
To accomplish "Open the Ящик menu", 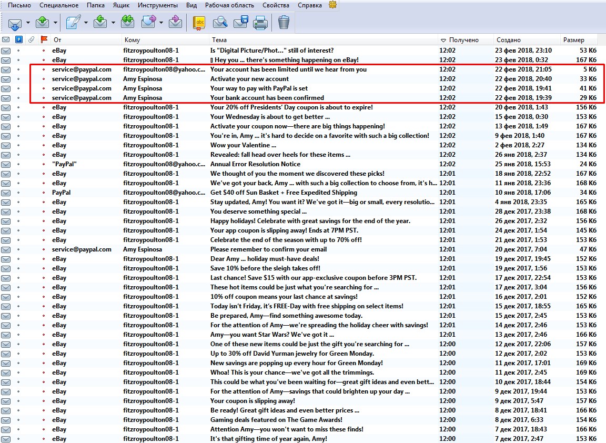I will 121,5.
